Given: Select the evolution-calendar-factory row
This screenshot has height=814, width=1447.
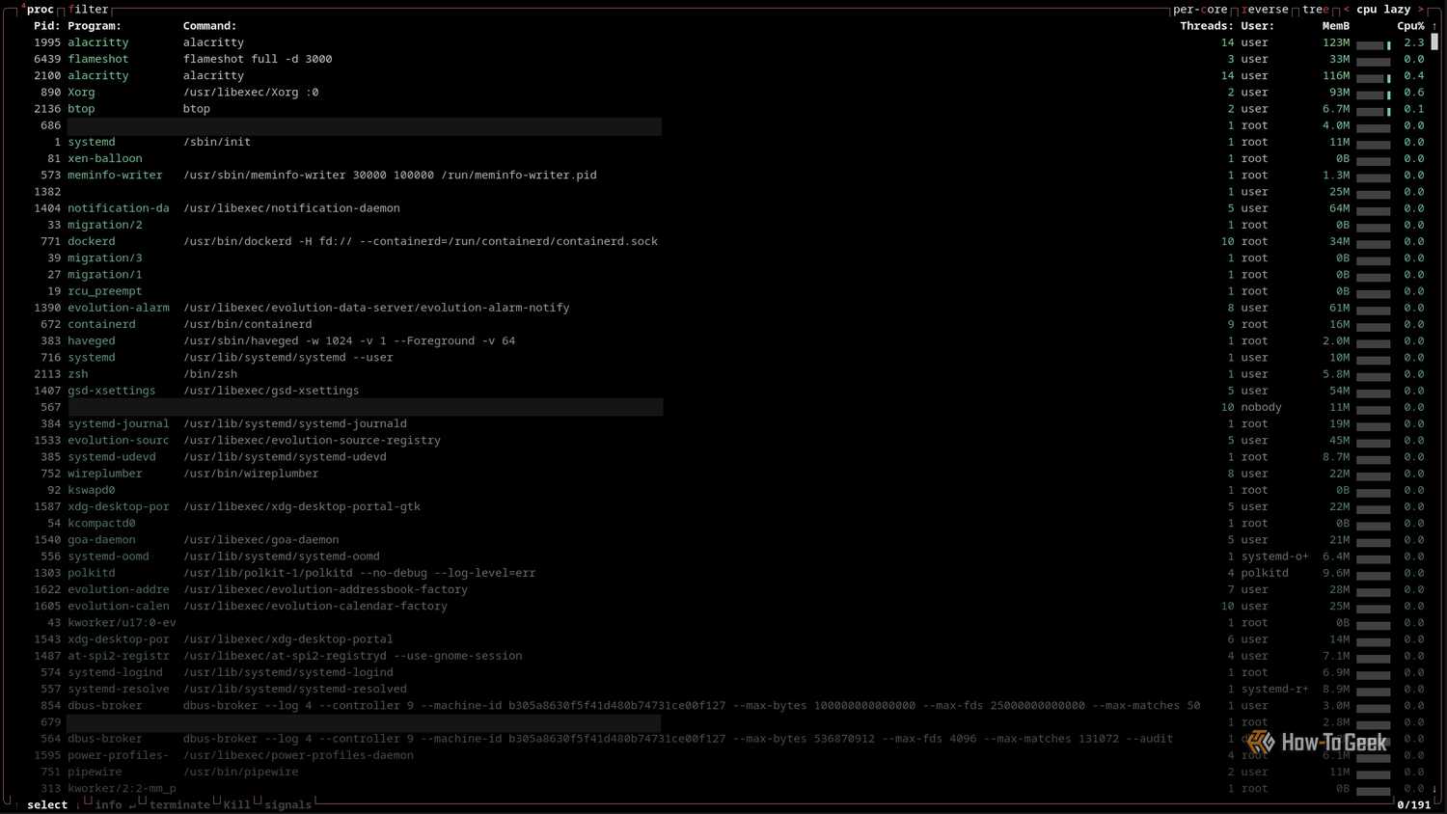Looking at the screenshot, I should (728, 606).
